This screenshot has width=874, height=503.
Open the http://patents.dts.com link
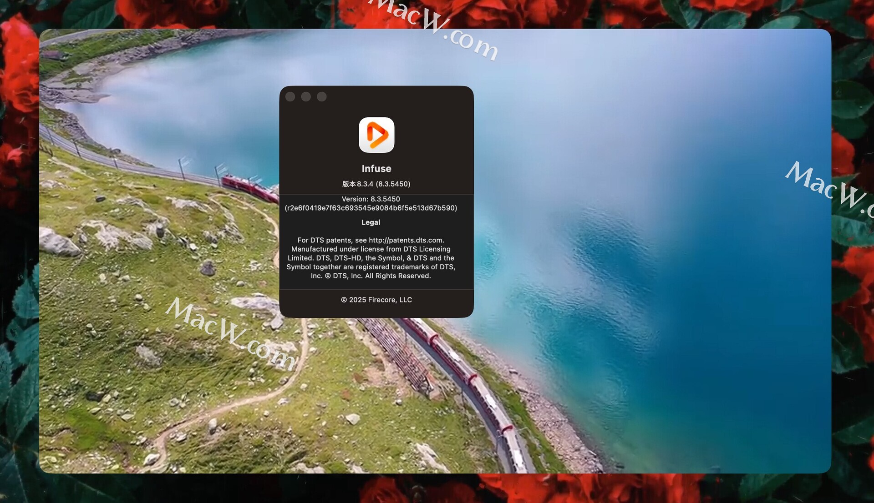(x=406, y=240)
